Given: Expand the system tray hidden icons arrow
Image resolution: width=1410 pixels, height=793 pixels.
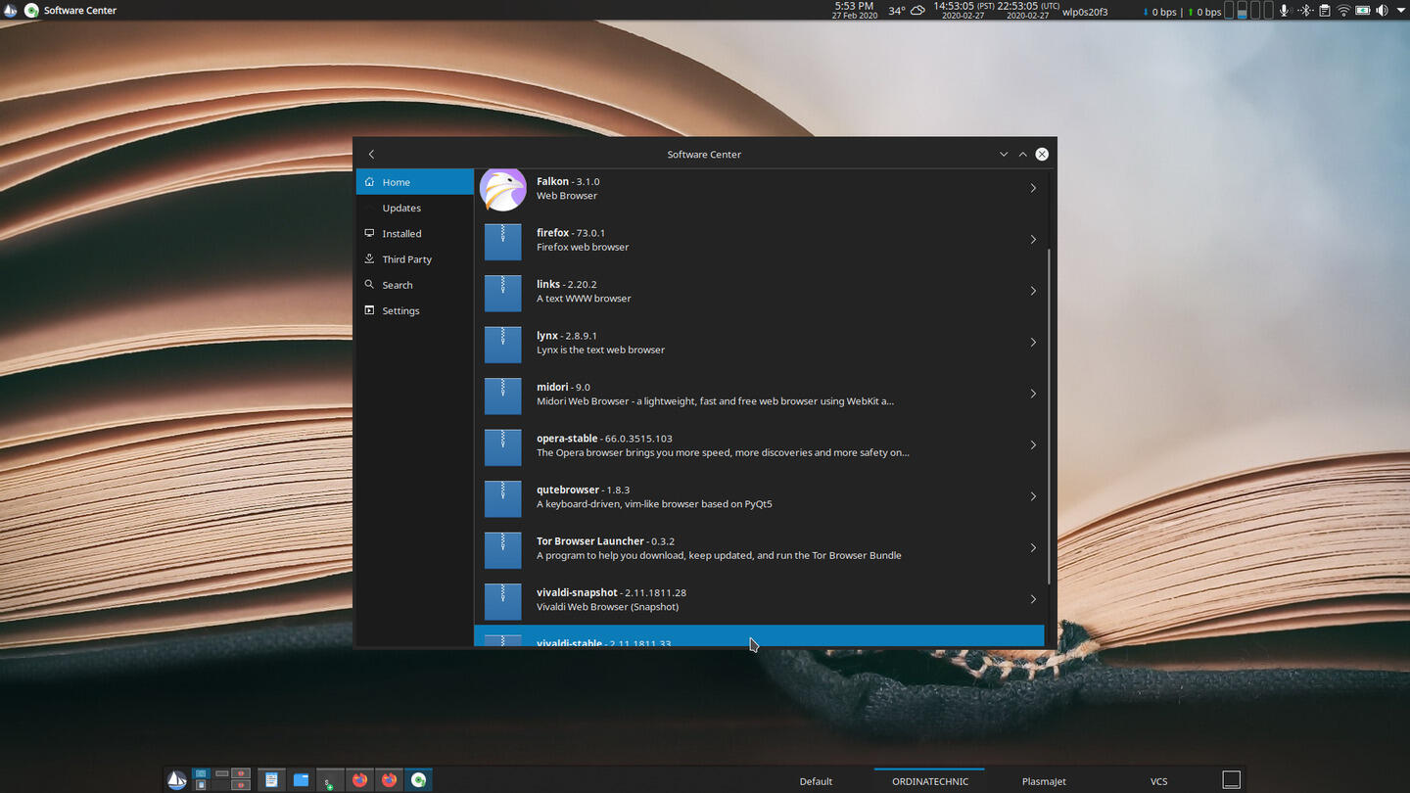Looking at the screenshot, I should coord(1400,11).
